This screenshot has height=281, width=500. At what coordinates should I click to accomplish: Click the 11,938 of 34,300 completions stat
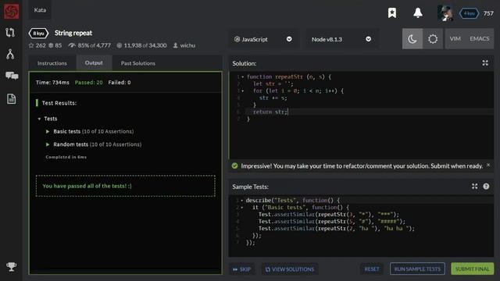click(x=141, y=45)
